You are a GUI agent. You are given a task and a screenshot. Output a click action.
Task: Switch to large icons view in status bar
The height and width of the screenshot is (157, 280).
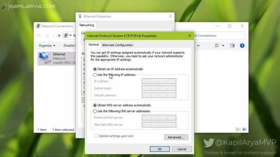point(244,130)
